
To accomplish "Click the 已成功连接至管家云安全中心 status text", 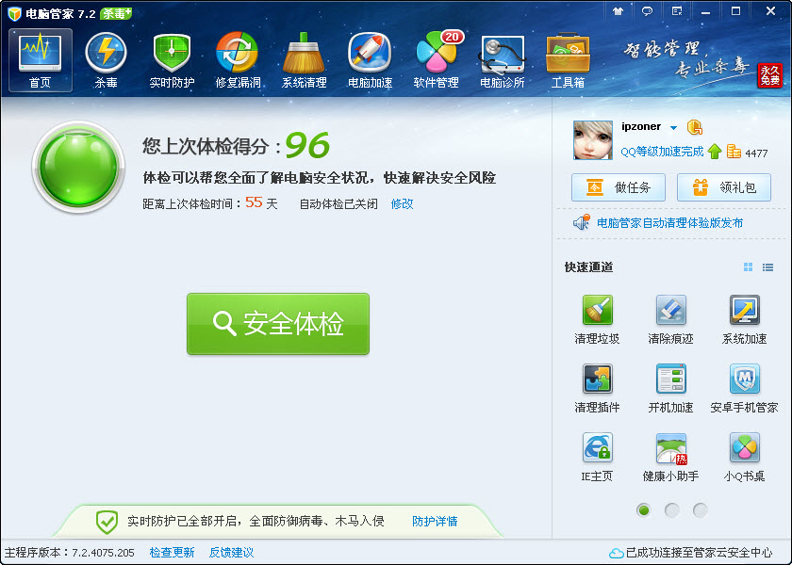I will coord(699,553).
